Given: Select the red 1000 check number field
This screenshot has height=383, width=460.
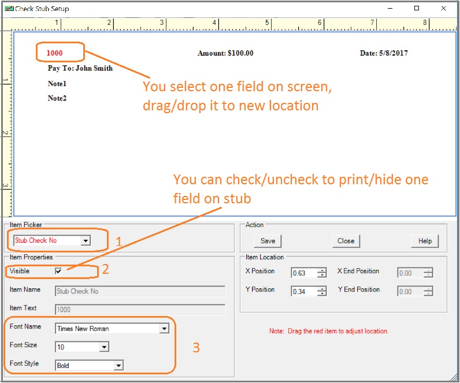Looking at the screenshot, I should click(x=55, y=53).
